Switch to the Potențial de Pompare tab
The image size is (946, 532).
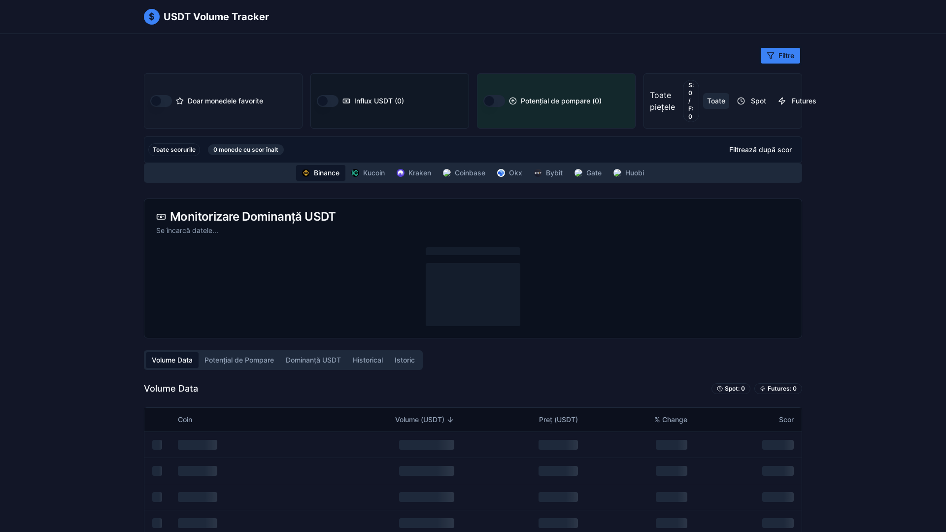tap(239, 360)
